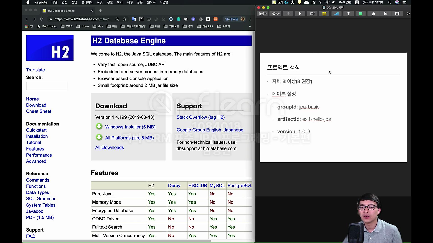Download All Platforms zip
The height and width of the screenshot is (243, 433).
pos(129,138)
